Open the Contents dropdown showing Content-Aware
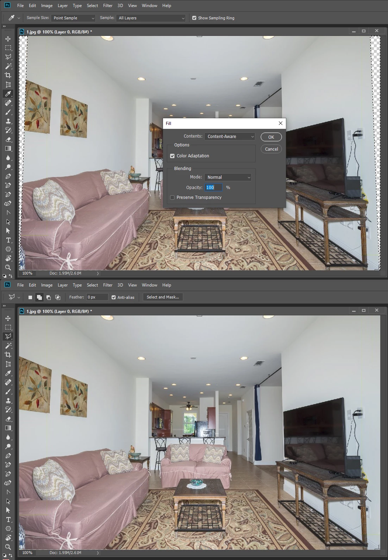Screen dimensions: 388x560 coord(230,137)
